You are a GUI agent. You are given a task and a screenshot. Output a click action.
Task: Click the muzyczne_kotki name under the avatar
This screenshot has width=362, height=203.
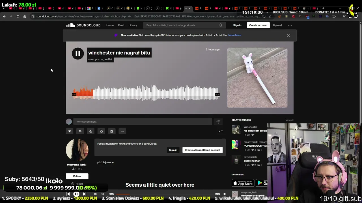(x=77, y=165)
